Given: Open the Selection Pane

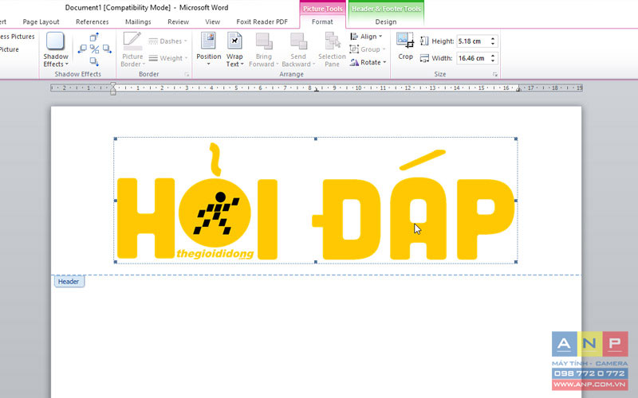Looking at the screenshot, I should tap(332, 49).
